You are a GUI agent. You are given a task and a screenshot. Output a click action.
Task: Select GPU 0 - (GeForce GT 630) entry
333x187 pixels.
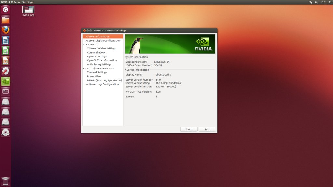coord(100,69)
